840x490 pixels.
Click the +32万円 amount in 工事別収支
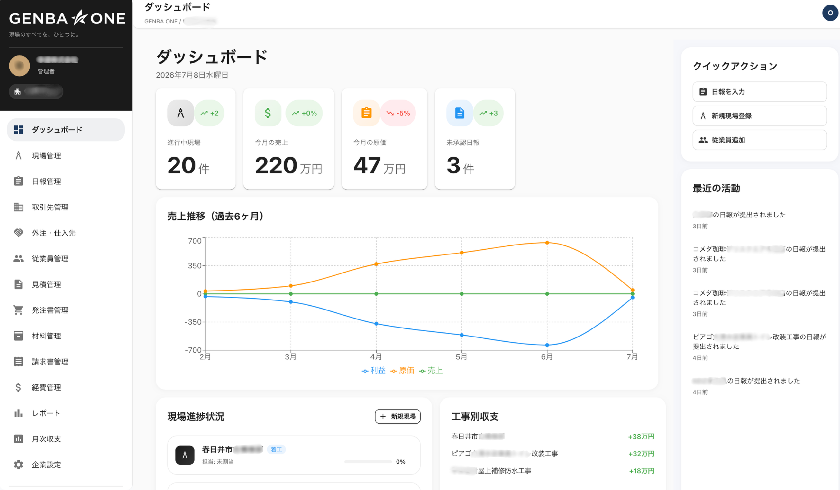641,454
